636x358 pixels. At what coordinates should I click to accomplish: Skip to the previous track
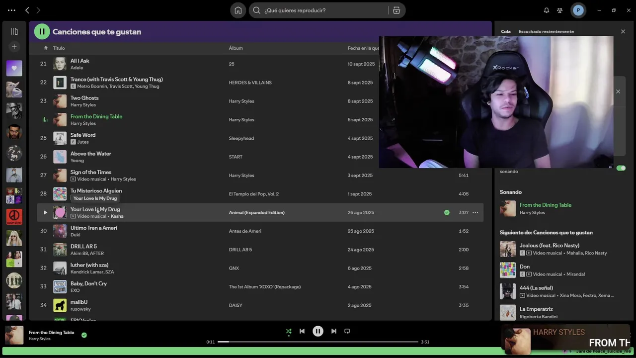tap(302, 331)
